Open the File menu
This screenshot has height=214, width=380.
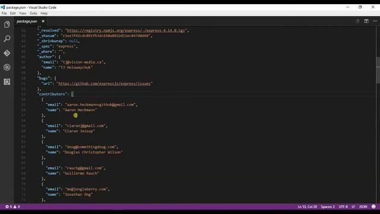[4, 13]
